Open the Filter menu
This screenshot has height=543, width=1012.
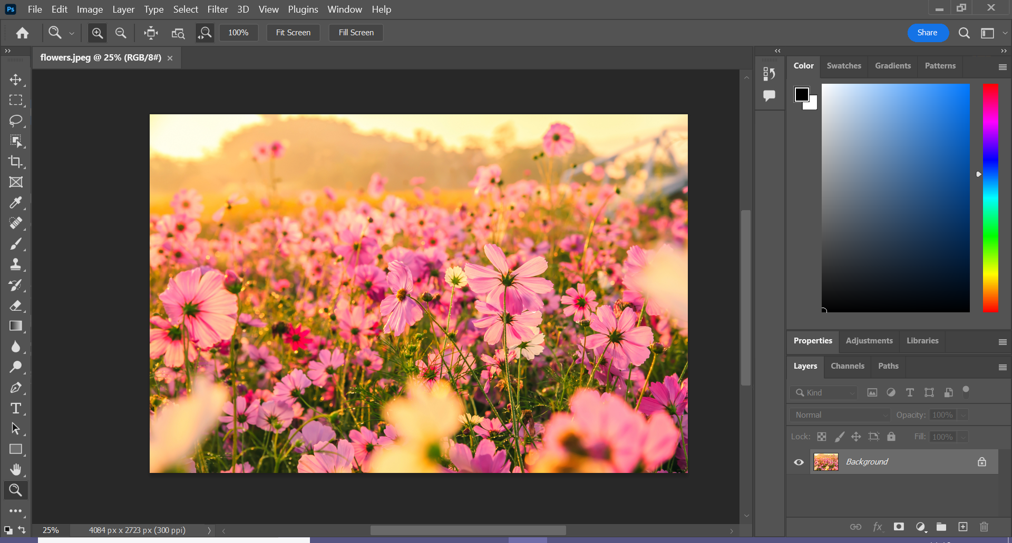click(x=217, y=9)
